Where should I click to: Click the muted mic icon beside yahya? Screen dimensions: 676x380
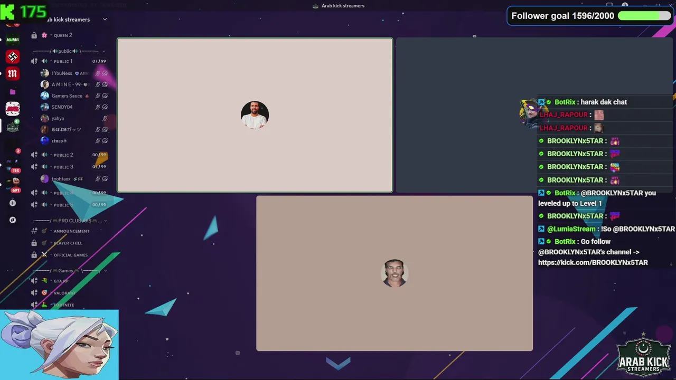105,118
